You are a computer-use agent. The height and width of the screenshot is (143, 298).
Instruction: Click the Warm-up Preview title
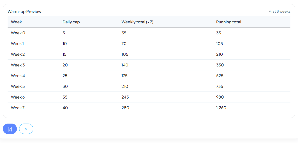coord(24,12)
